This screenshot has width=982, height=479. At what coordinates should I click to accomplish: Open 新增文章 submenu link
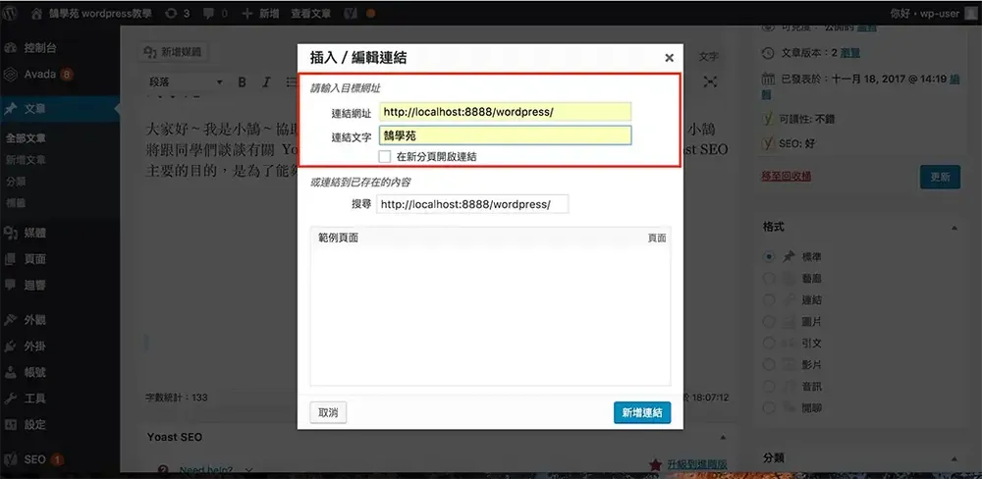pyautogui.click(x=27, y=160)
